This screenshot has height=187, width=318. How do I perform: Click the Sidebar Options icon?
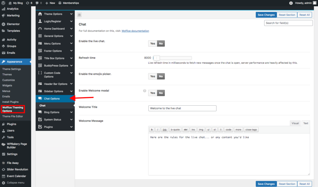pos(40,91)
